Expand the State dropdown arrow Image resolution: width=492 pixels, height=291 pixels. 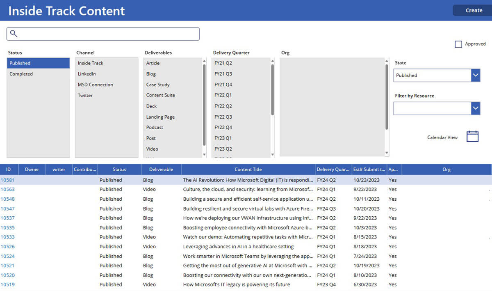[476, 75]
